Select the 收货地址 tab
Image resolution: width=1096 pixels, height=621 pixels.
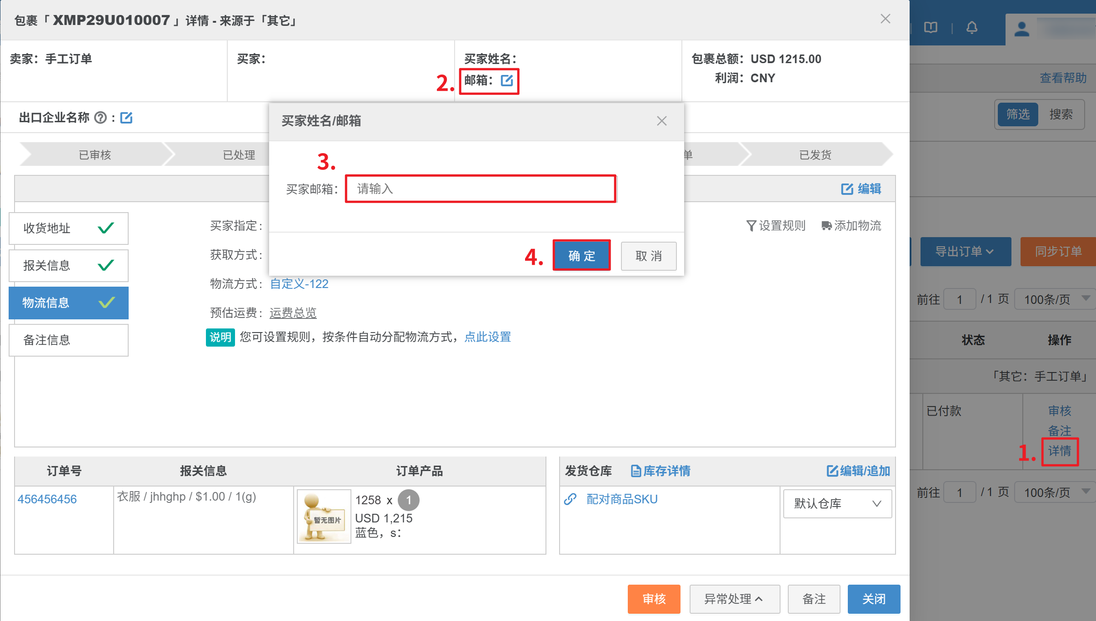click(x=69, y=228)
